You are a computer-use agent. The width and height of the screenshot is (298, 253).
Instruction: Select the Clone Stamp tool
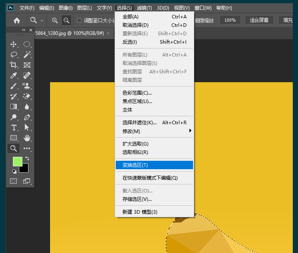(27, 86)
